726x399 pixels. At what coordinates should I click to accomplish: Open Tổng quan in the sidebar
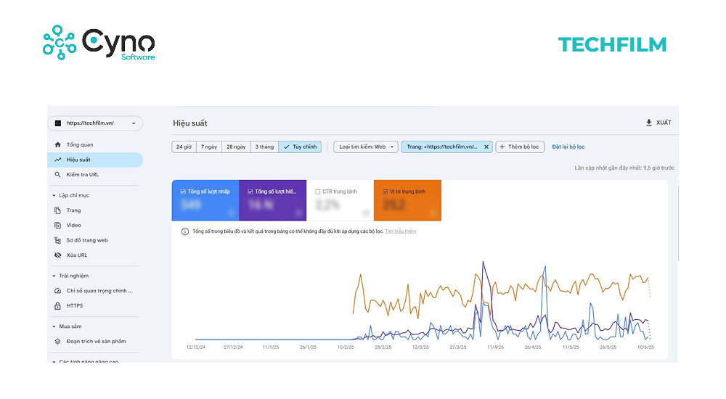point(95,145)
